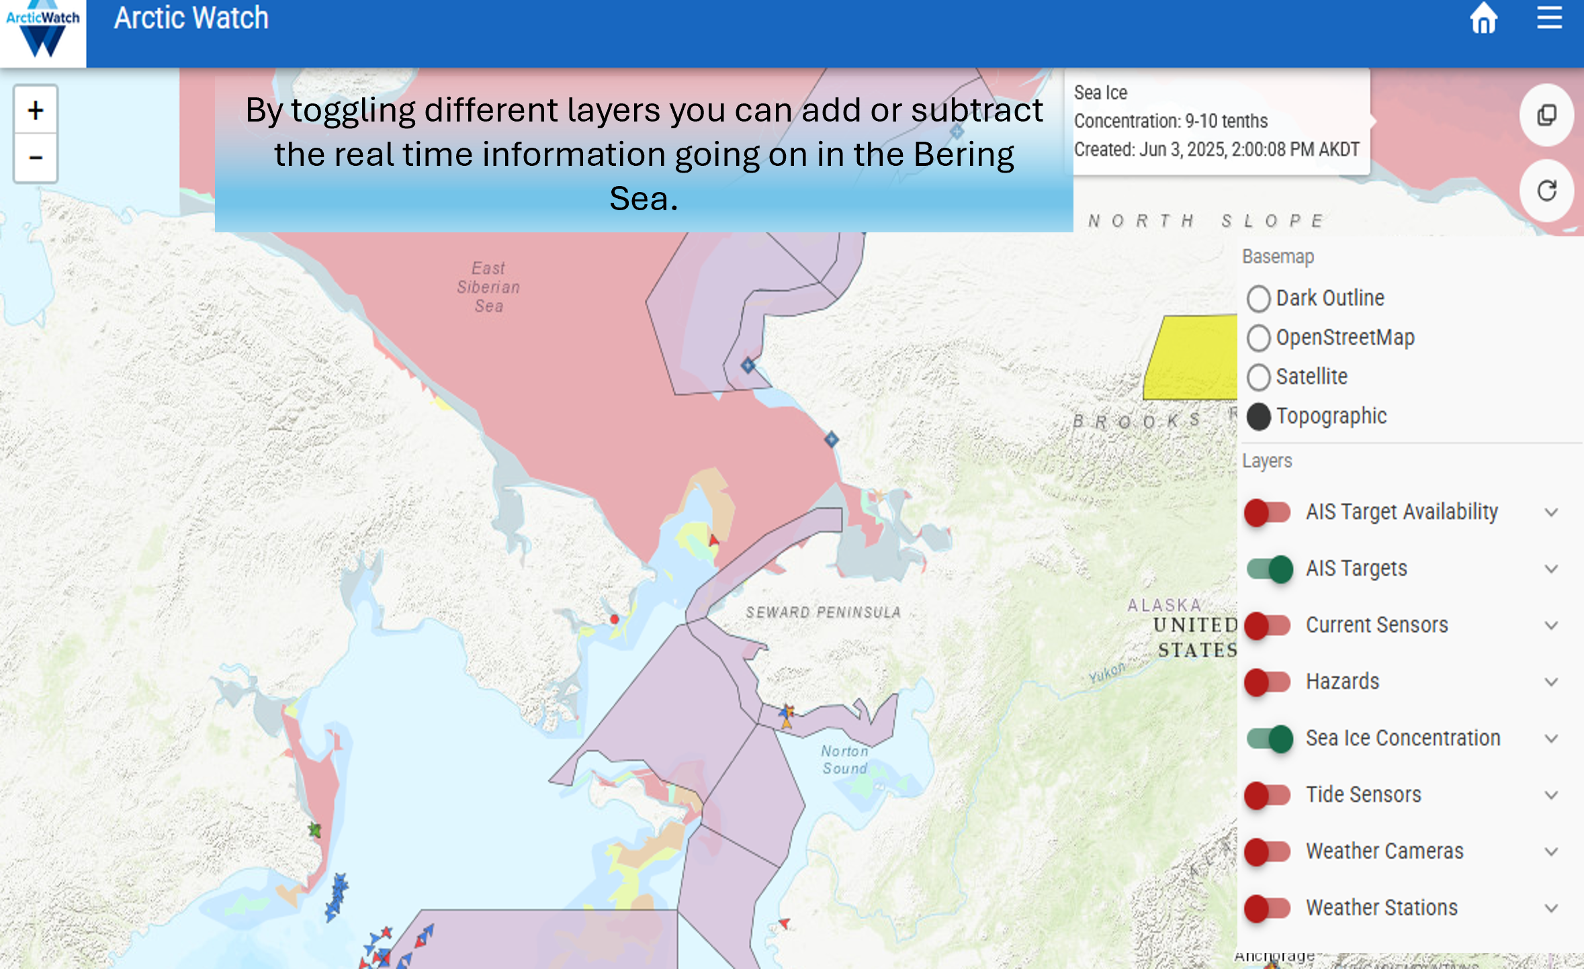Expand Weather Stations options
The height and width of the screenshot is (969, 1584).
1550,908
